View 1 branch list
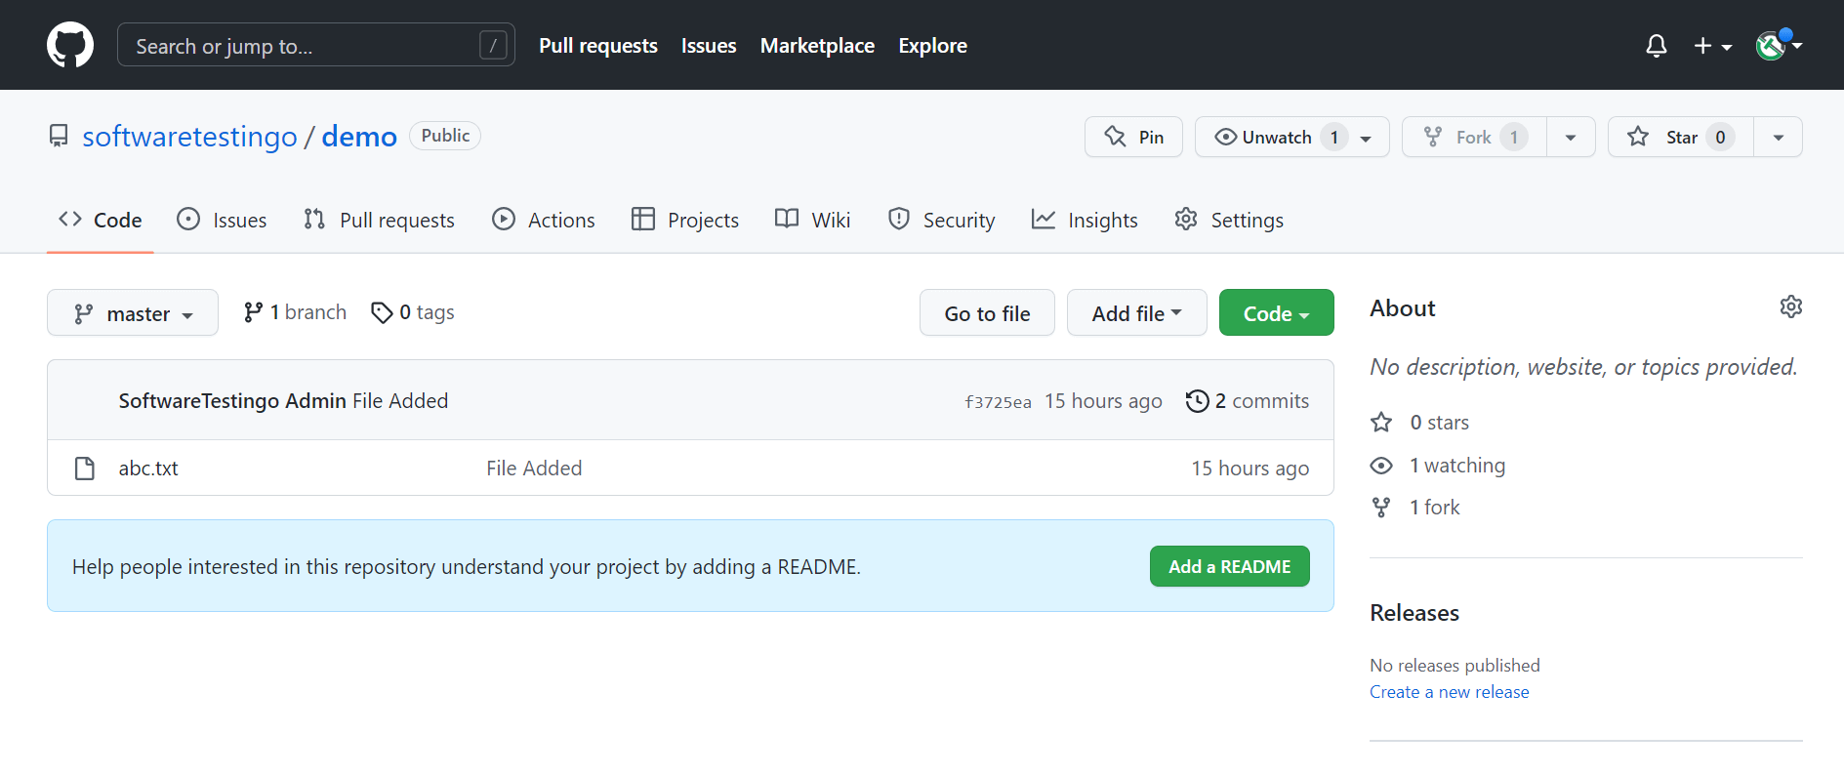Viewport: 1844px width, 775px height. 295,312
